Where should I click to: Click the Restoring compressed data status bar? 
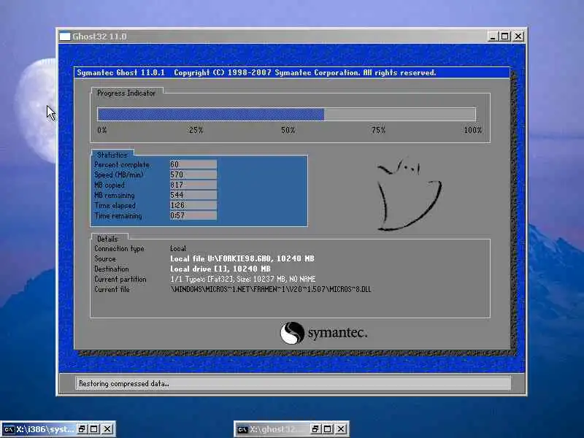point(293,383)
